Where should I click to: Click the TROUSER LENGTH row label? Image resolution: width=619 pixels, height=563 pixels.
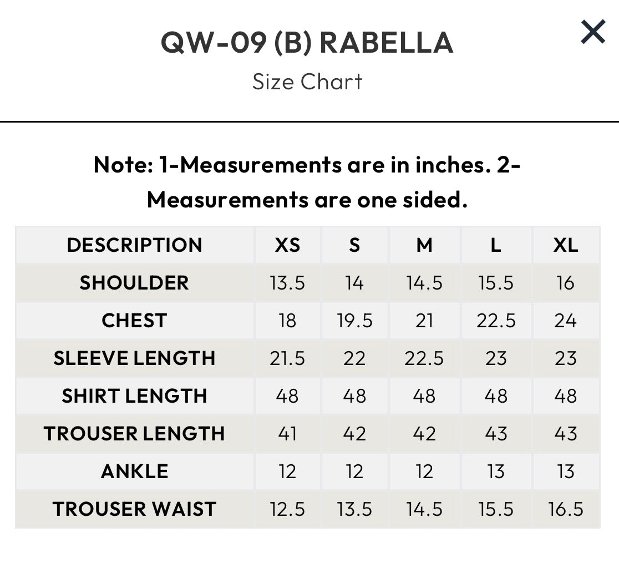(135, 434)
